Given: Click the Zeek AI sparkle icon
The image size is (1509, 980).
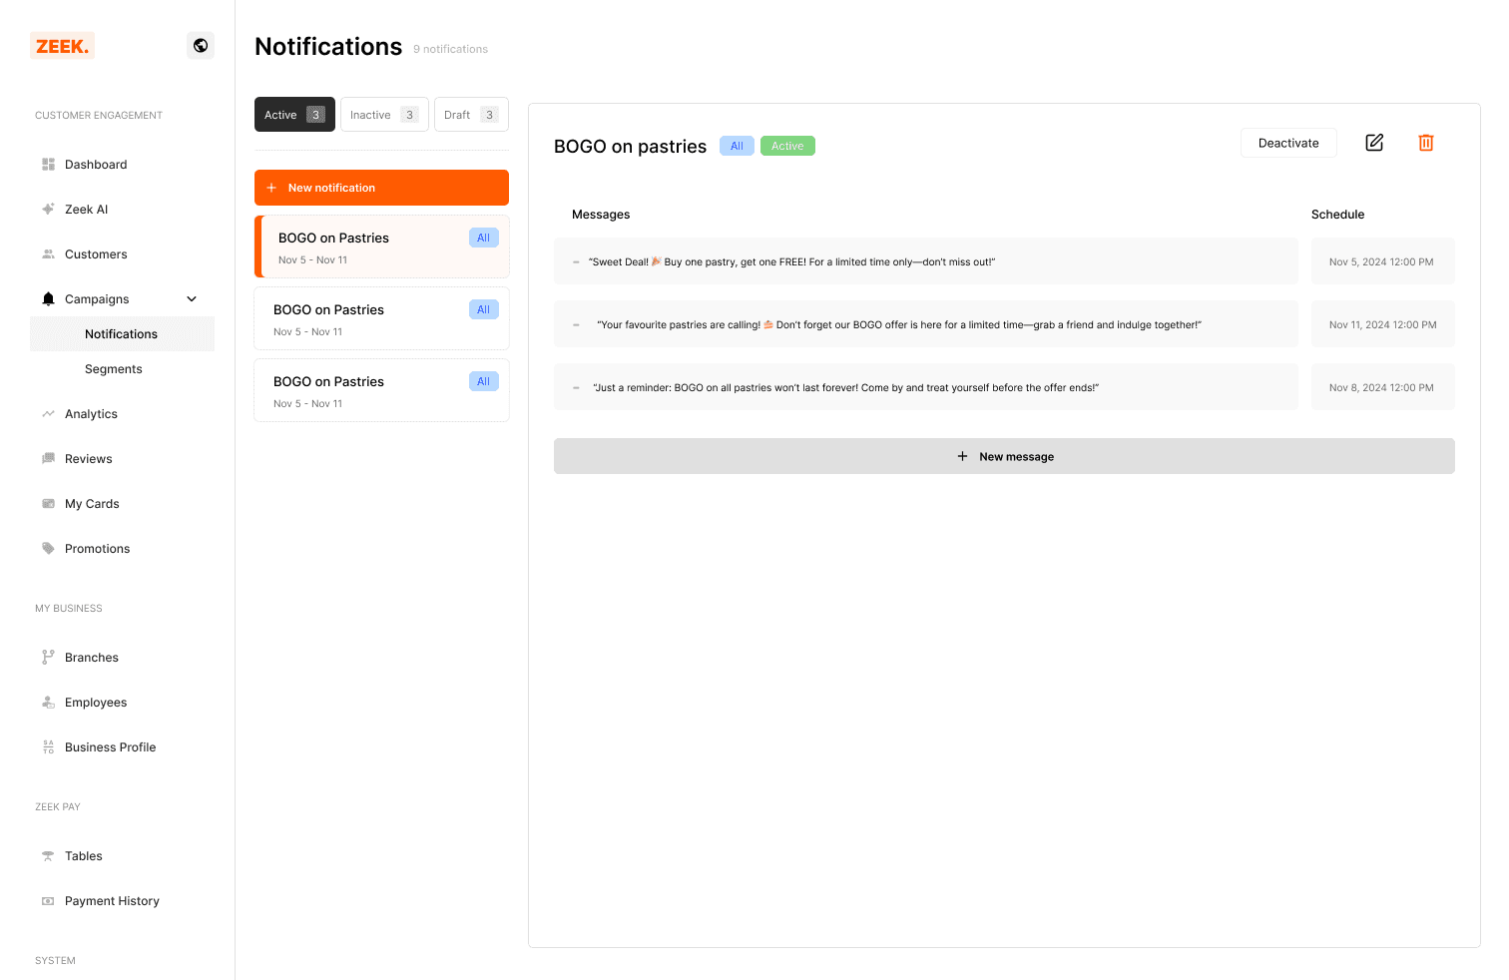Looking at the screenshot, I should [x=48, y=210].
